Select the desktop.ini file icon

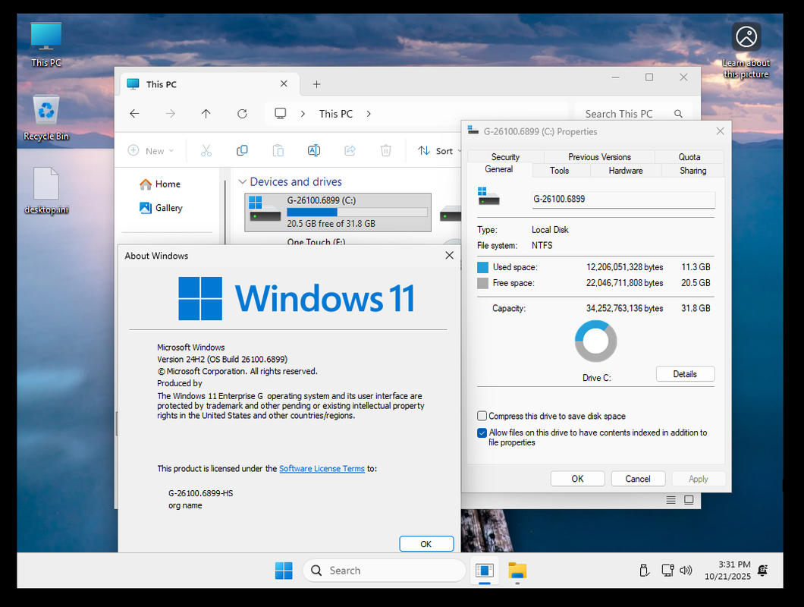click(x=46, y=191)
